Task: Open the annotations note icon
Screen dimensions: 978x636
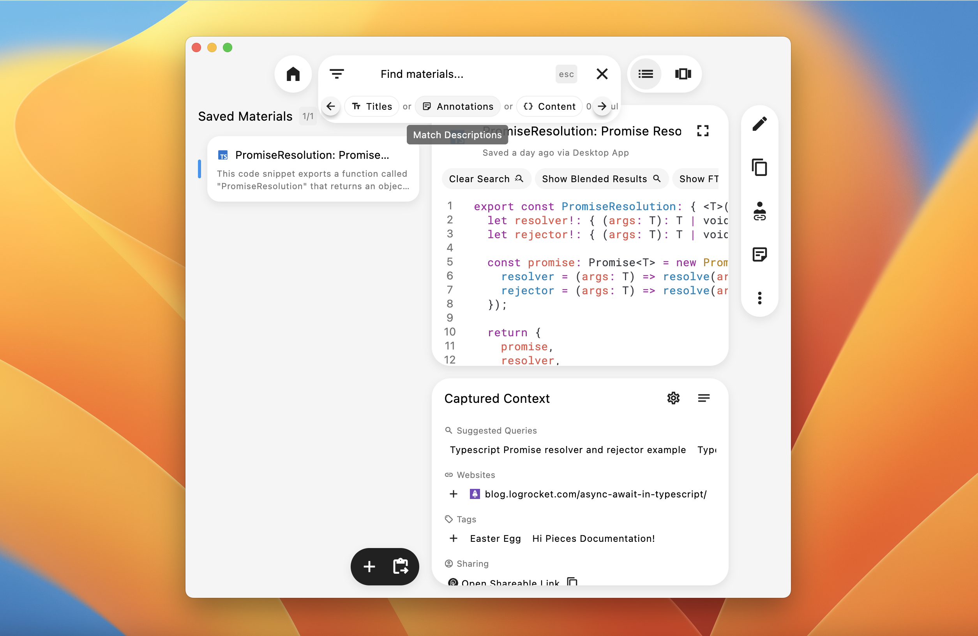Action: point(759,255)
